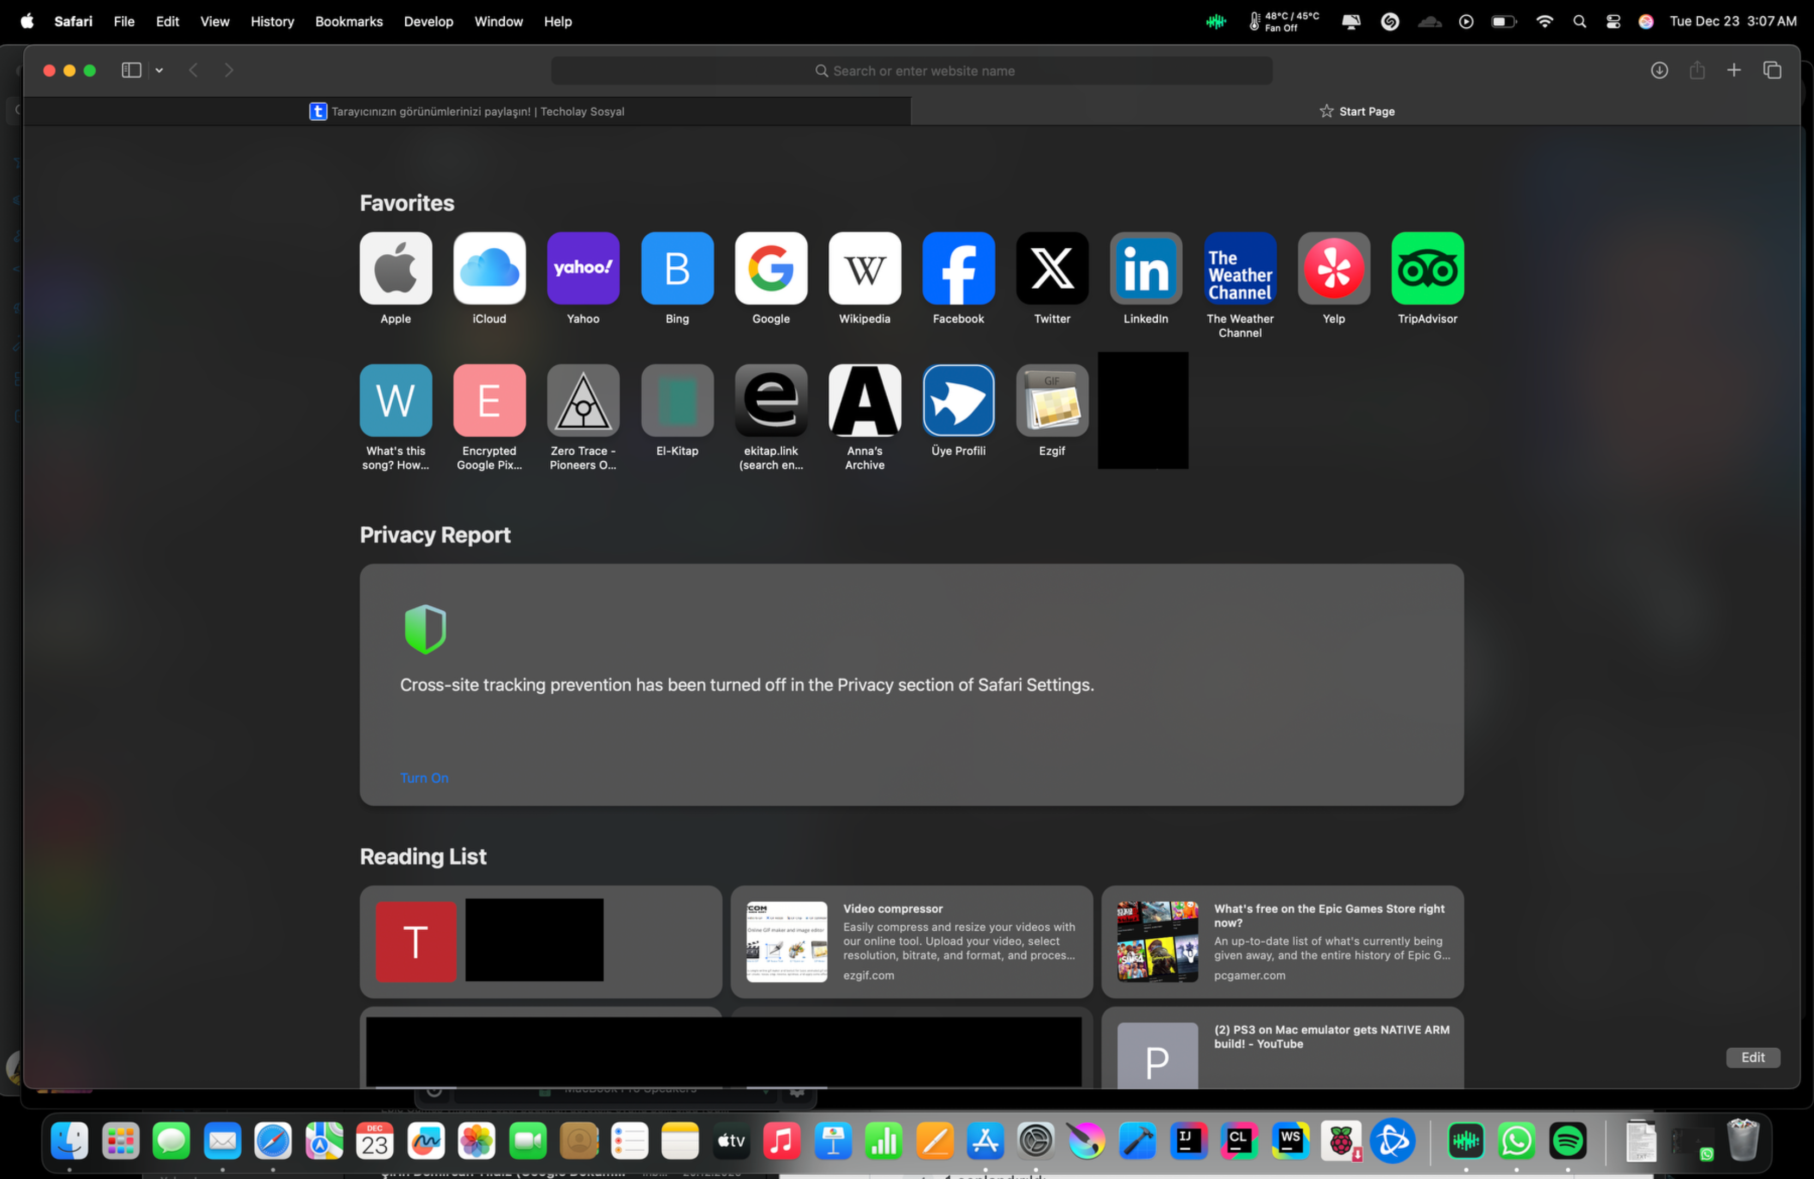
Task: Show Safari downloads
Action: [x=1659, y=70]
